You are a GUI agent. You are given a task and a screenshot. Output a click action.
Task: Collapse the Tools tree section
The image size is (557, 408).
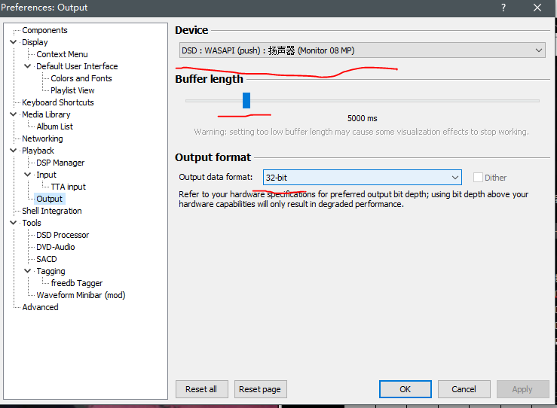(14, 223)
